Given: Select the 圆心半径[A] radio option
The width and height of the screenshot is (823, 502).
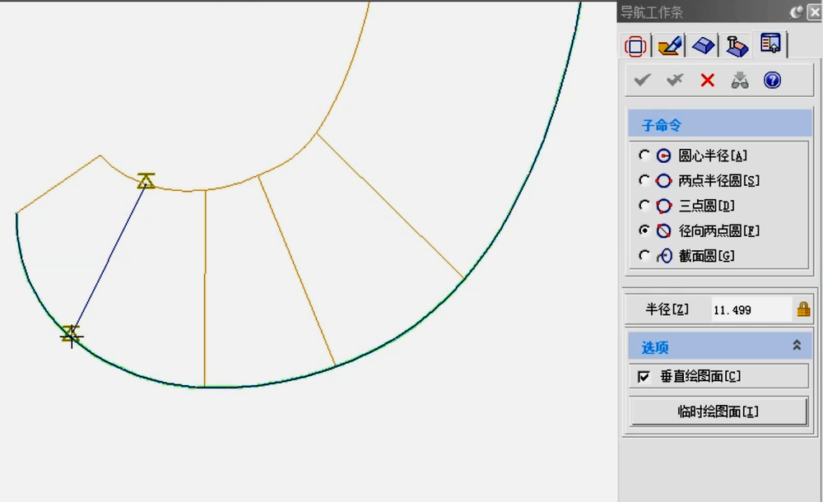Looking at the screenshot, I should pos(644,155).
